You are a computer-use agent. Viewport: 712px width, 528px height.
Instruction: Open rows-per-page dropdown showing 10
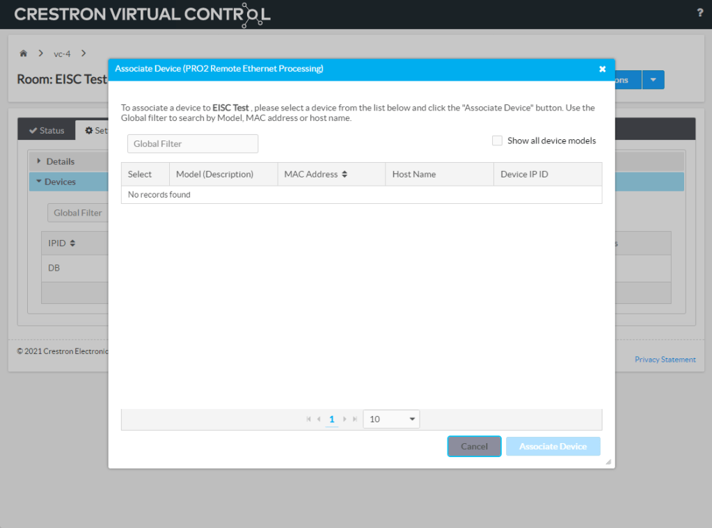tap(391, 419)
